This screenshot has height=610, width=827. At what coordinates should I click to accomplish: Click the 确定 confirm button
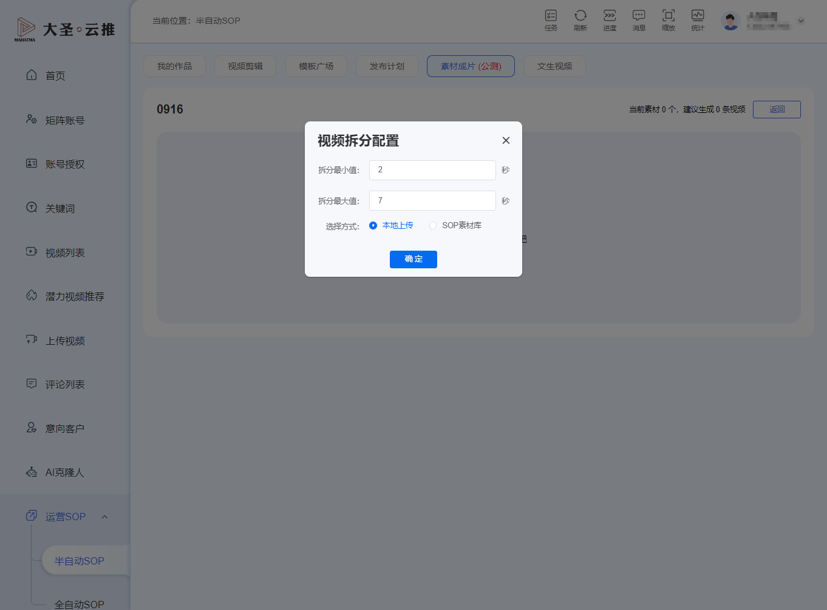click(413, 259)
